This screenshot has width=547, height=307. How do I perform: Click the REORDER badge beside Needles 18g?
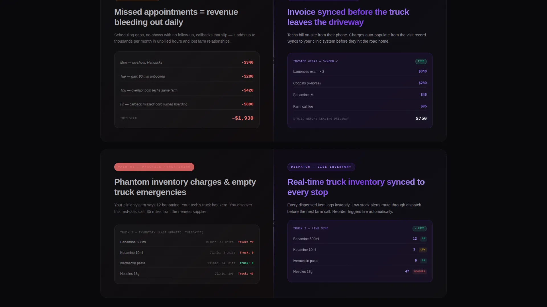coord(419,272)
